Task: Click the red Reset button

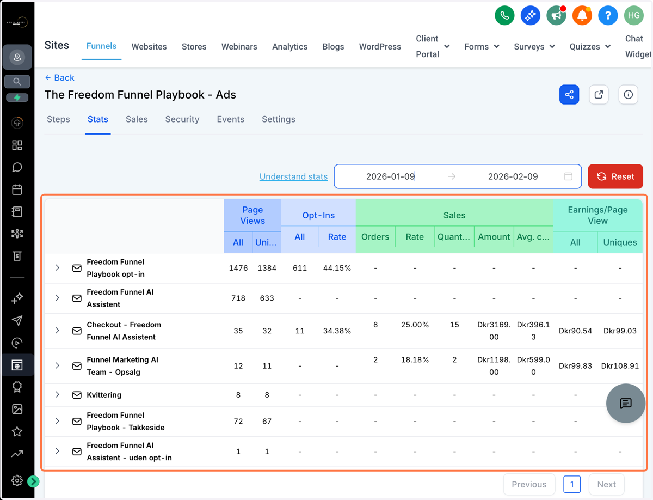Action: (x=615, y=176)
